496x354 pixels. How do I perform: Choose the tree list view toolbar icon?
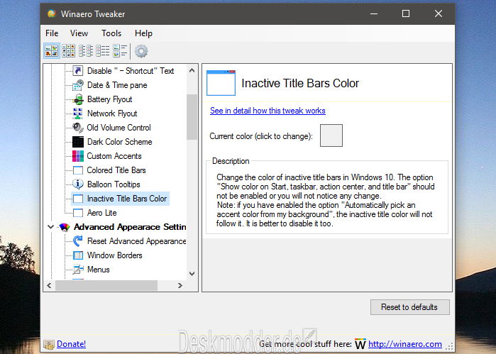pos(86,51)
